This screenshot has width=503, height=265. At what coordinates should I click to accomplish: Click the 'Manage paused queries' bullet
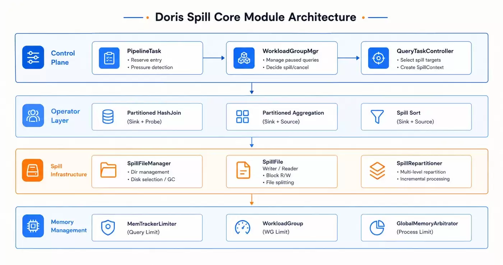coord(292,60)
